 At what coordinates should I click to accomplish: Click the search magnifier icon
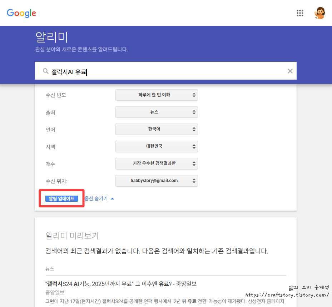[45, 71]
